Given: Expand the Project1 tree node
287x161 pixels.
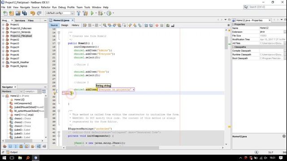Looking at the screenshot, I should 3,25.
